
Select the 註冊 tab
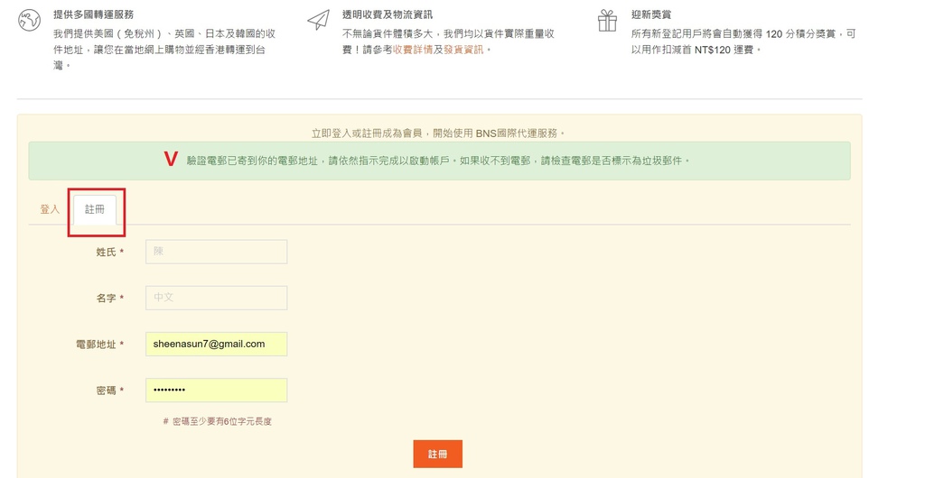pos(95,209)
